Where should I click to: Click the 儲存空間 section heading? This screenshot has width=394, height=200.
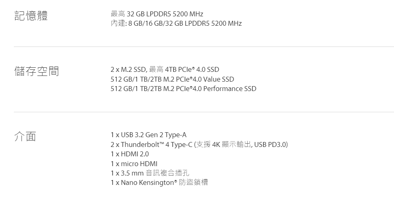36,71
